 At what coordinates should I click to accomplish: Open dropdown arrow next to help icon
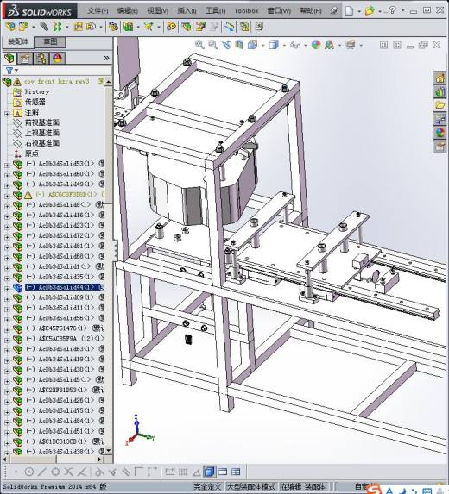coord(402,10)
